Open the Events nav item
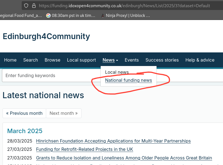The width and height of the screenshot is (223, 165). pyautogui.click(x=132, y=60)
